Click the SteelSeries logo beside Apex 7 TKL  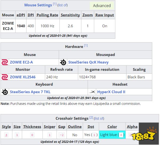click(5, 92)
